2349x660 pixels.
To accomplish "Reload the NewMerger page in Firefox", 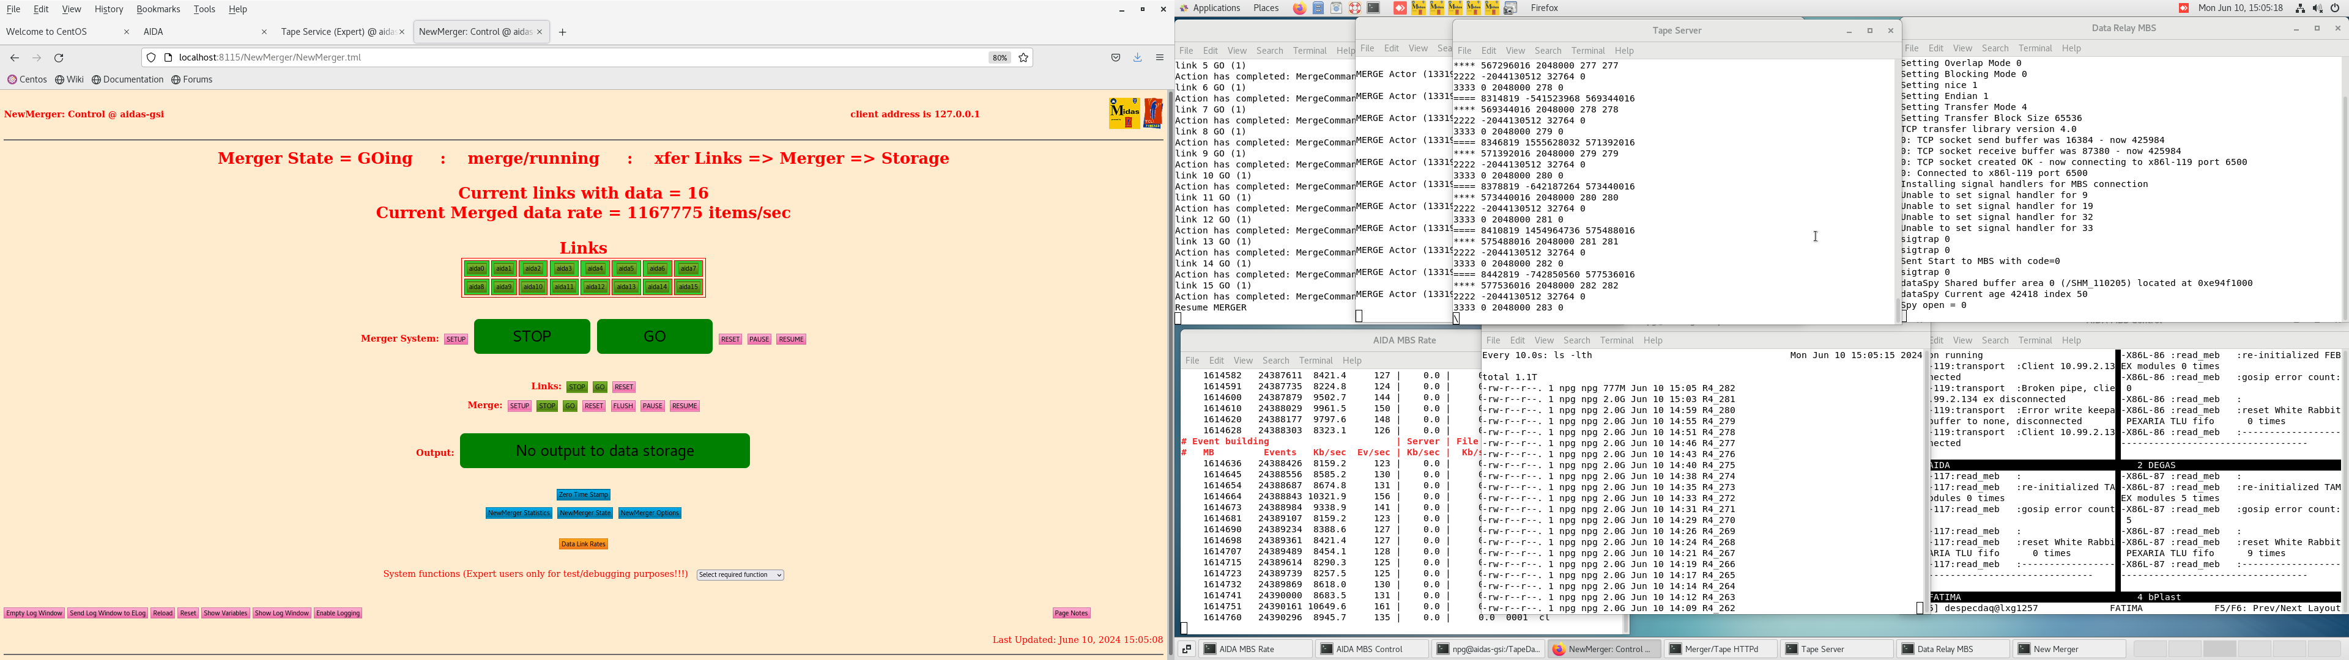I will tap(59, 57).
